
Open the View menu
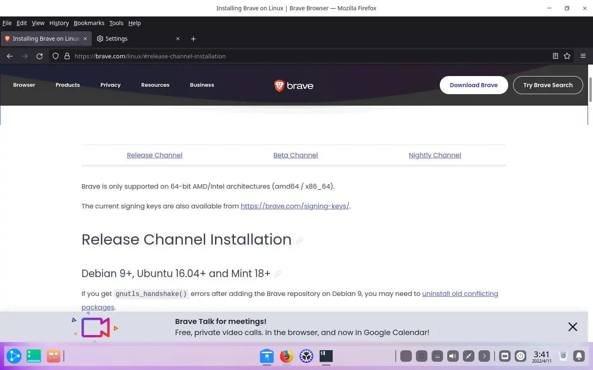tap(38, 23)
